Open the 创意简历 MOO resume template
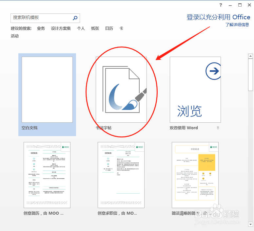The image size is (254, 231). click(x=47, y=175)
